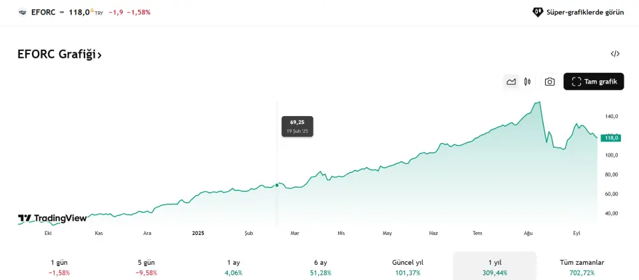Open full chart with Tam grafik button
639x280 pixels.
tap(594, 82)
